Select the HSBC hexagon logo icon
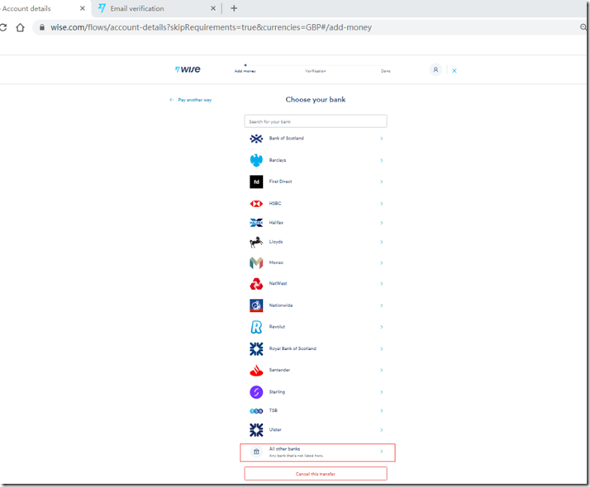The image size is (590, 487). (x=256, y=203)
